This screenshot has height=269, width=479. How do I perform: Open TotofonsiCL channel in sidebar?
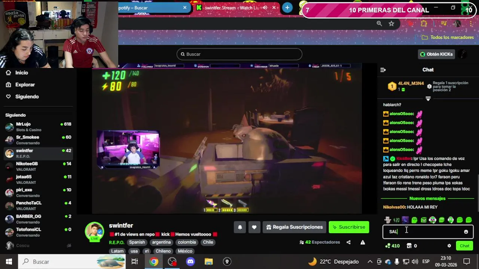click(x=37, y=232)
